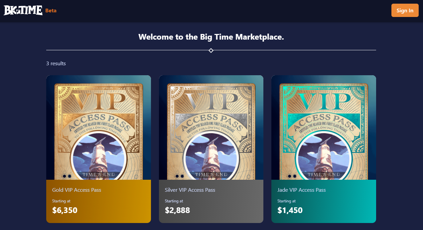Viewport: 423px width, 230px height.
Task: Click the gold VIP lettering on first card
Action: (98, 101)
